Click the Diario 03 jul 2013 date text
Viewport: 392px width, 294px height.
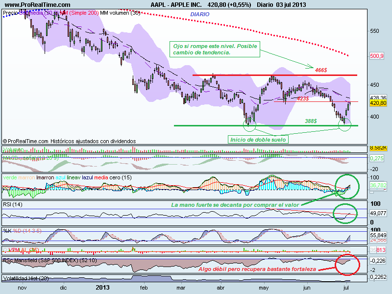pos(281,4)
